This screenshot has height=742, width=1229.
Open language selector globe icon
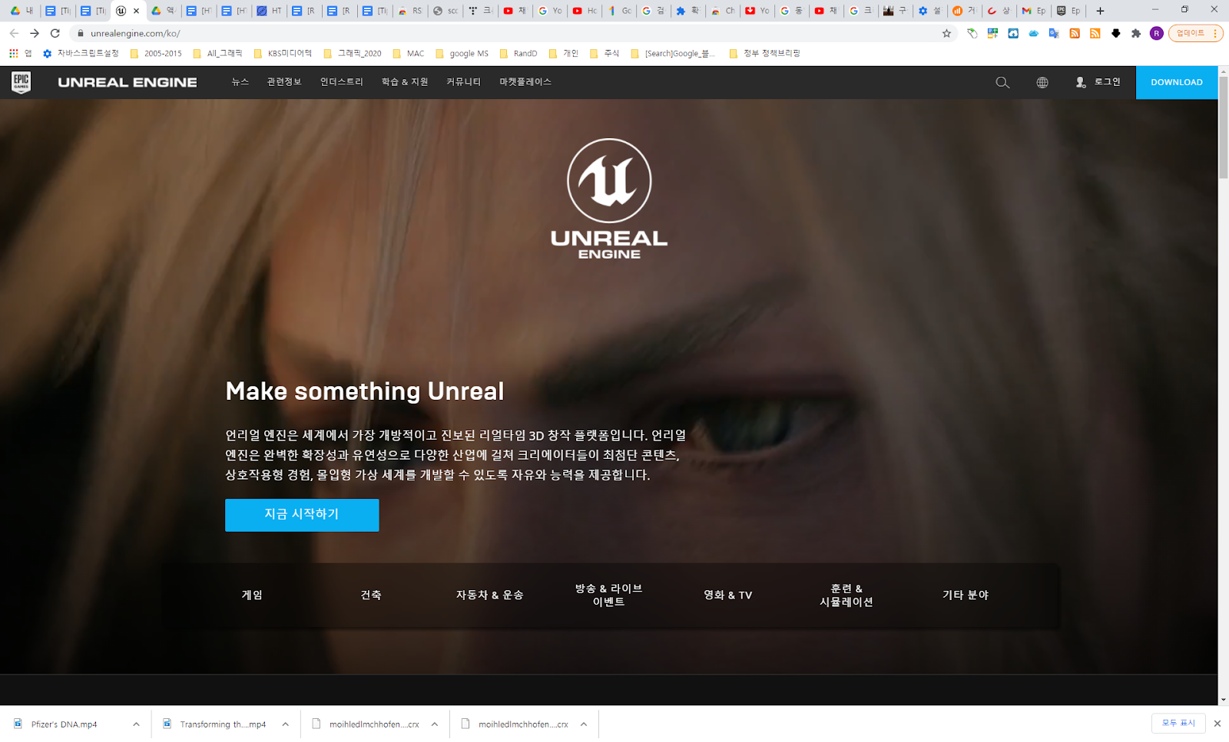(1042, 82)
